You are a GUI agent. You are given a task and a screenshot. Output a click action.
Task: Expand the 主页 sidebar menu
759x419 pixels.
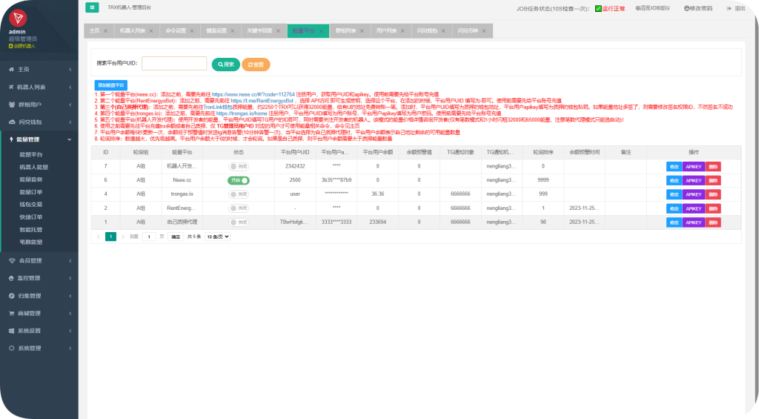point(70,69)
